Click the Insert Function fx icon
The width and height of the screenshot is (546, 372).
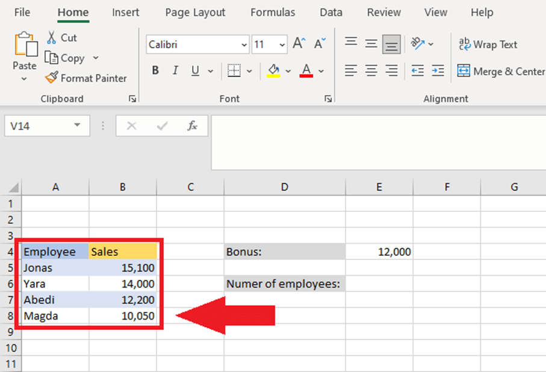[192, 126]
